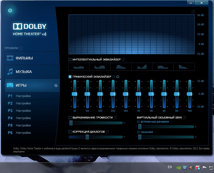Enable Наушники checkbox

[x=138, y=132]
